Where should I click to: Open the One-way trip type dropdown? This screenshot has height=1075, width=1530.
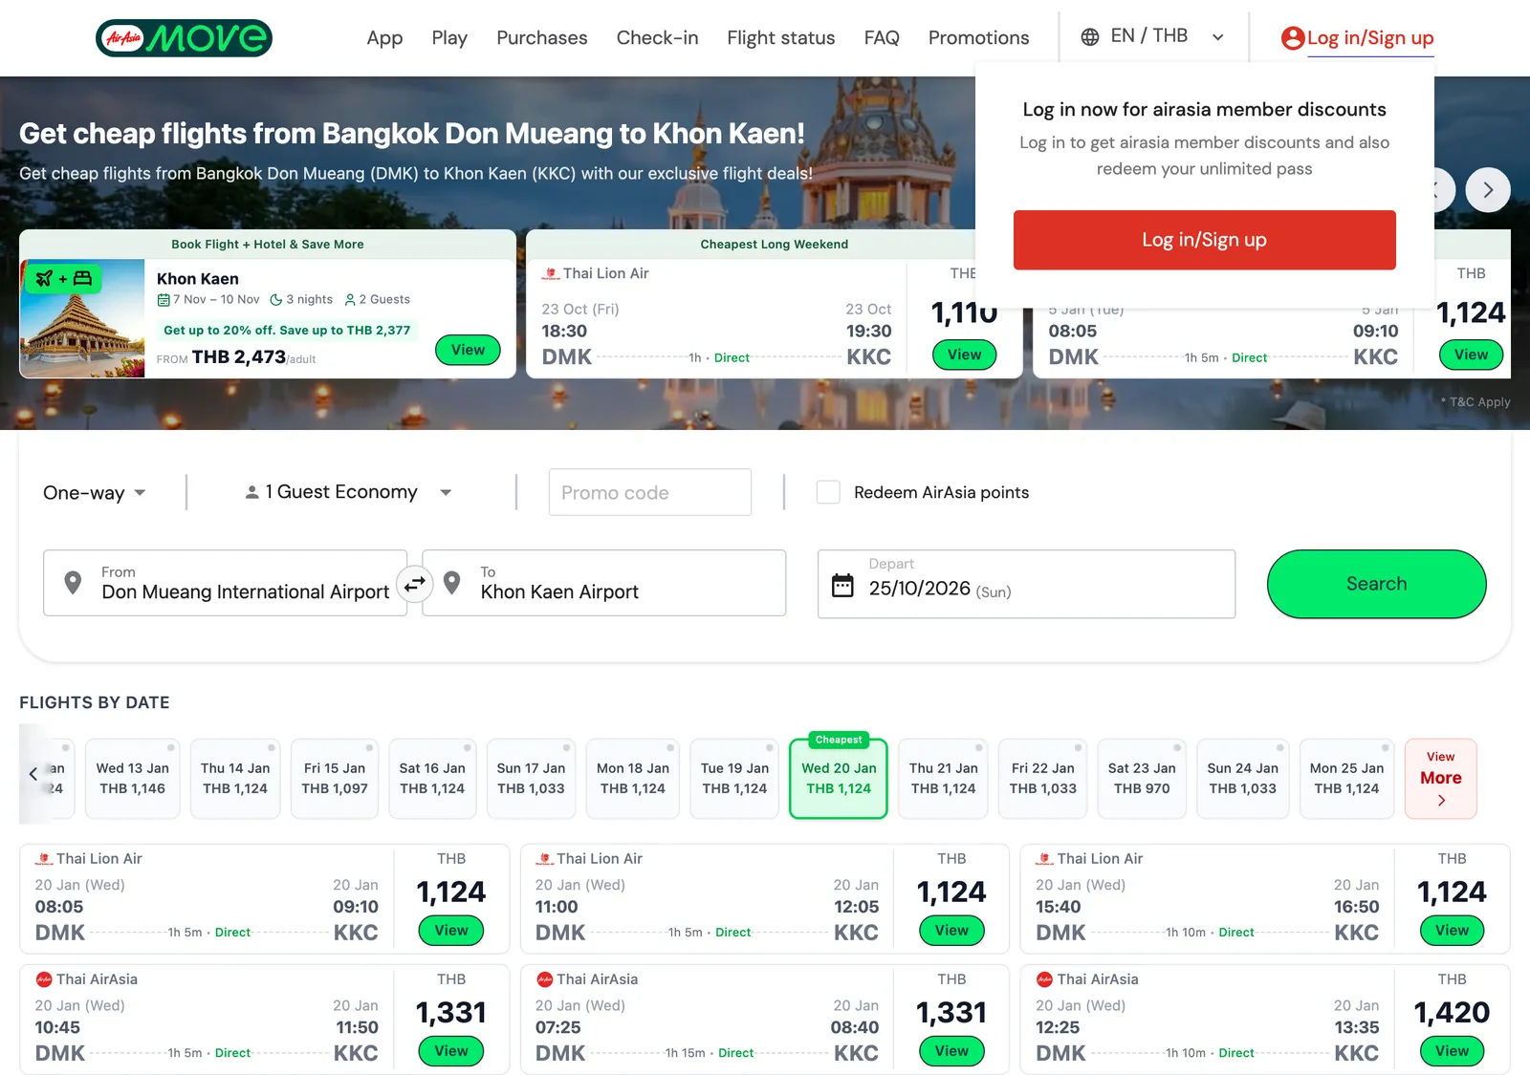[x=95, y=493]
